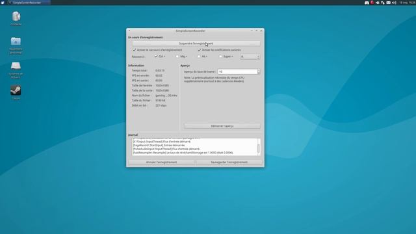Viewport: 416px width, 234px height.
Task: Open the volume speaker tray icon
Action: pos(394,3)
